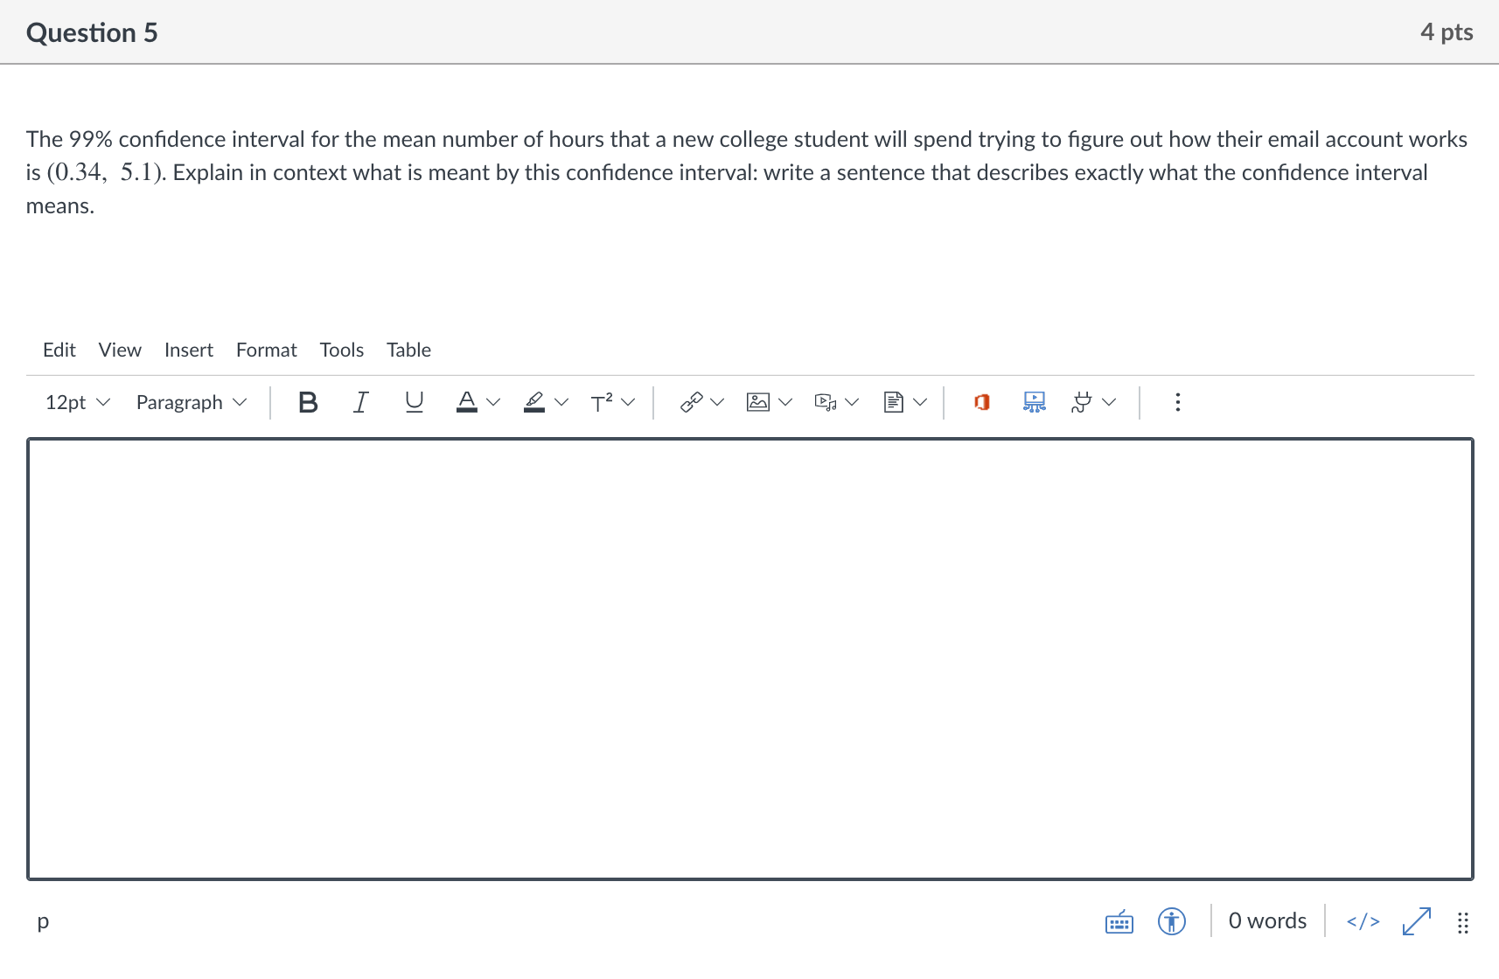Expand superscript options arrow

[628, 402]
